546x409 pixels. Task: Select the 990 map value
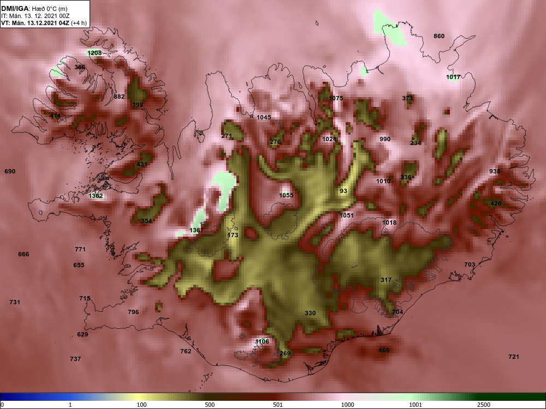click(x=385, y=139)
